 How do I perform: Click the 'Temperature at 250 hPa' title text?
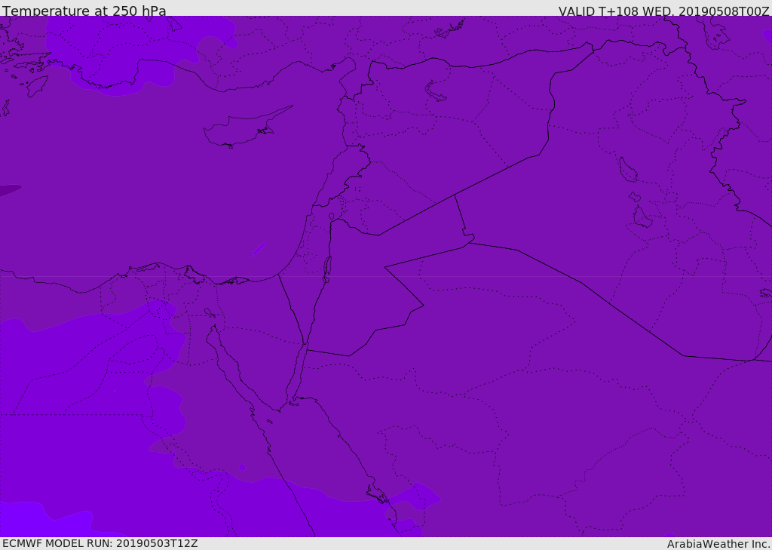point(84,11)
